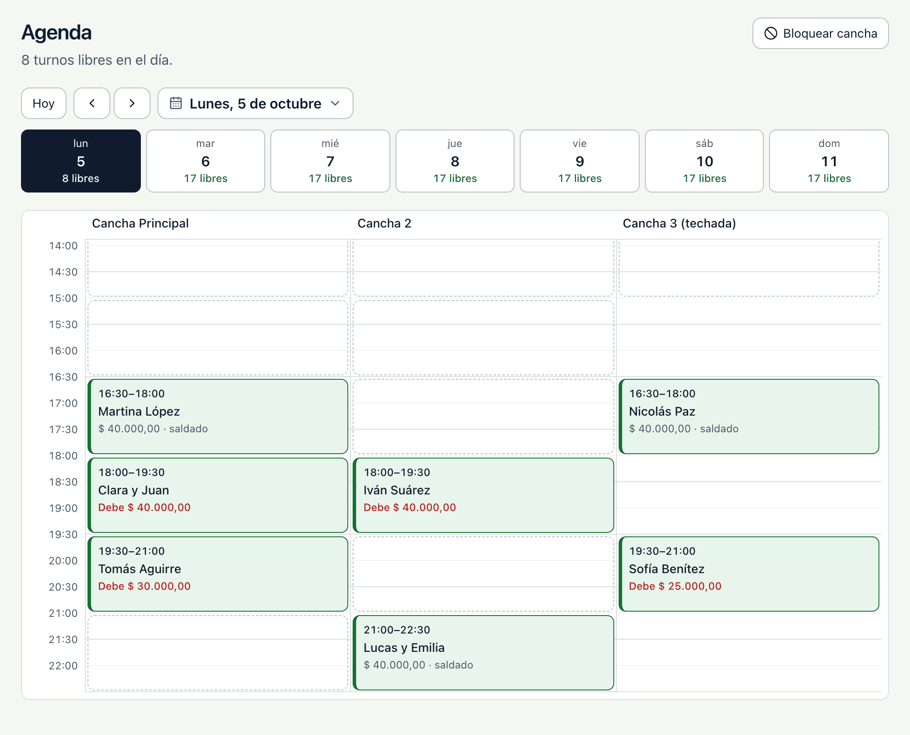Open the date picker Lunes, 5 de octubre
The image size is (910, 735).
255,103
